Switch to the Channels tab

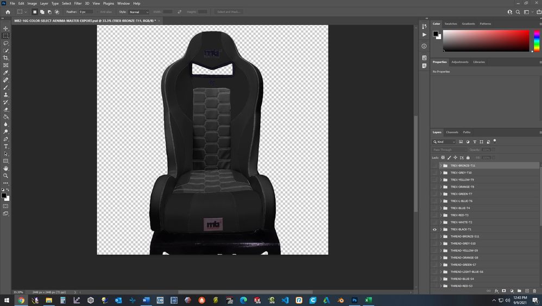452,132
